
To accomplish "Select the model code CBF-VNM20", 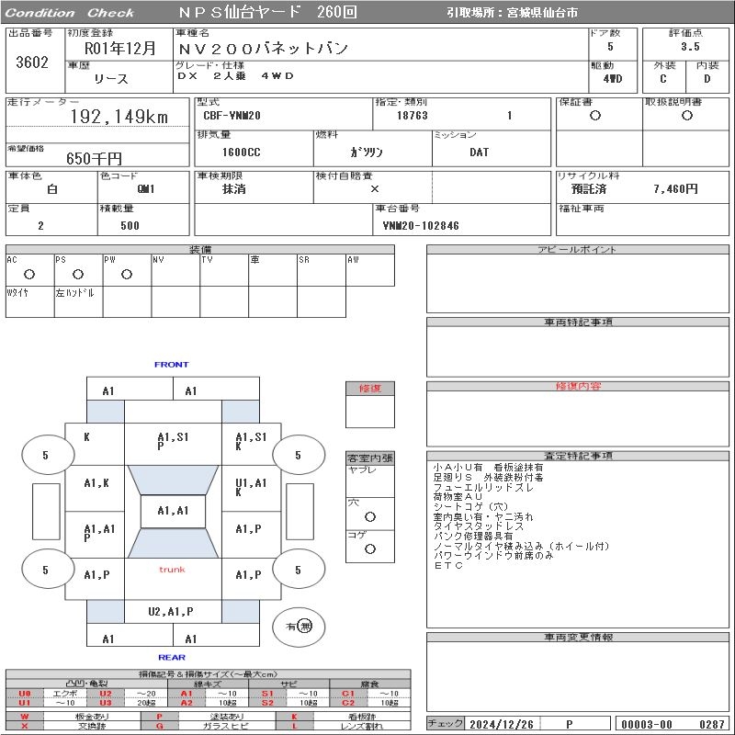I will pyautogui.click(x=232, y=116).
